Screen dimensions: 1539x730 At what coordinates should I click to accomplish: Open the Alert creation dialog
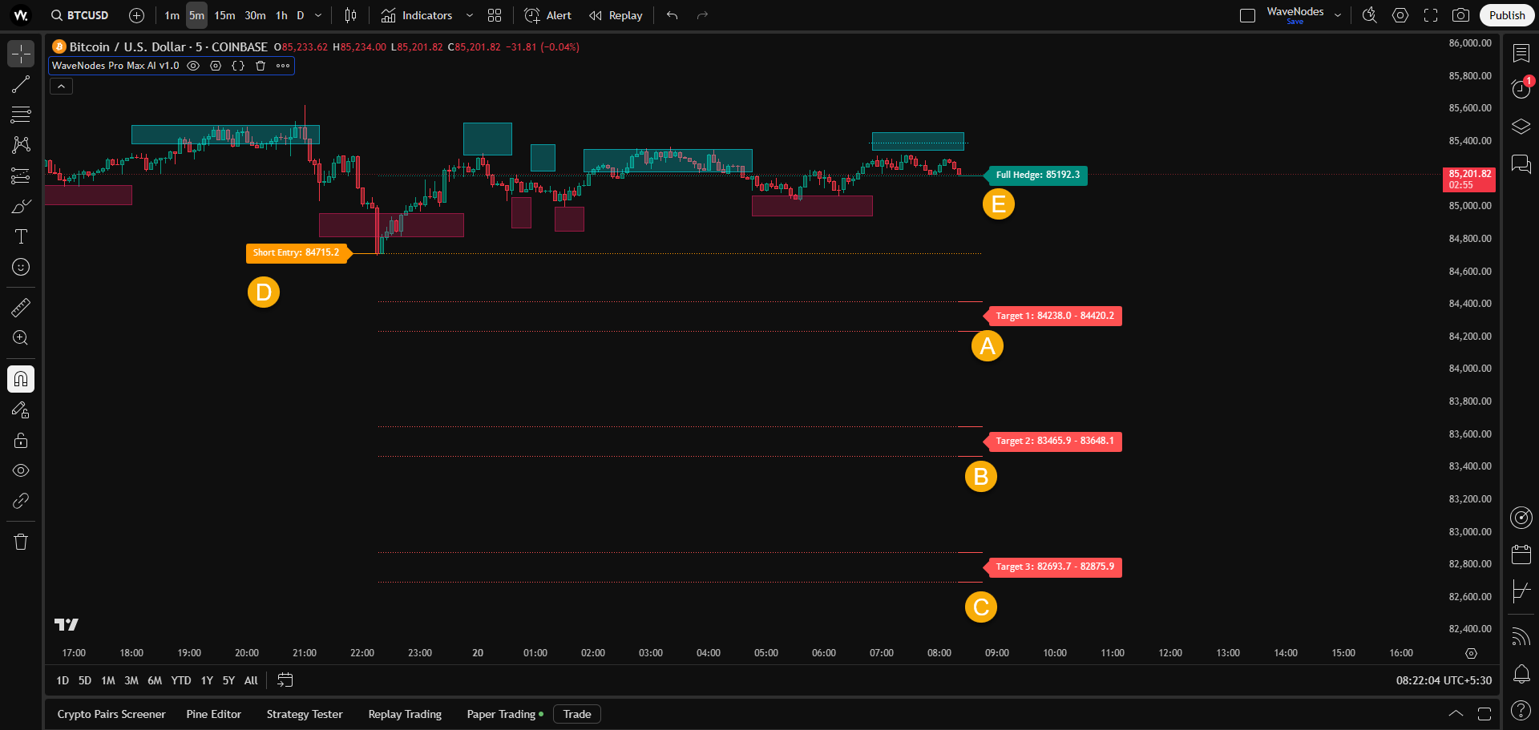tap(547, 15)
